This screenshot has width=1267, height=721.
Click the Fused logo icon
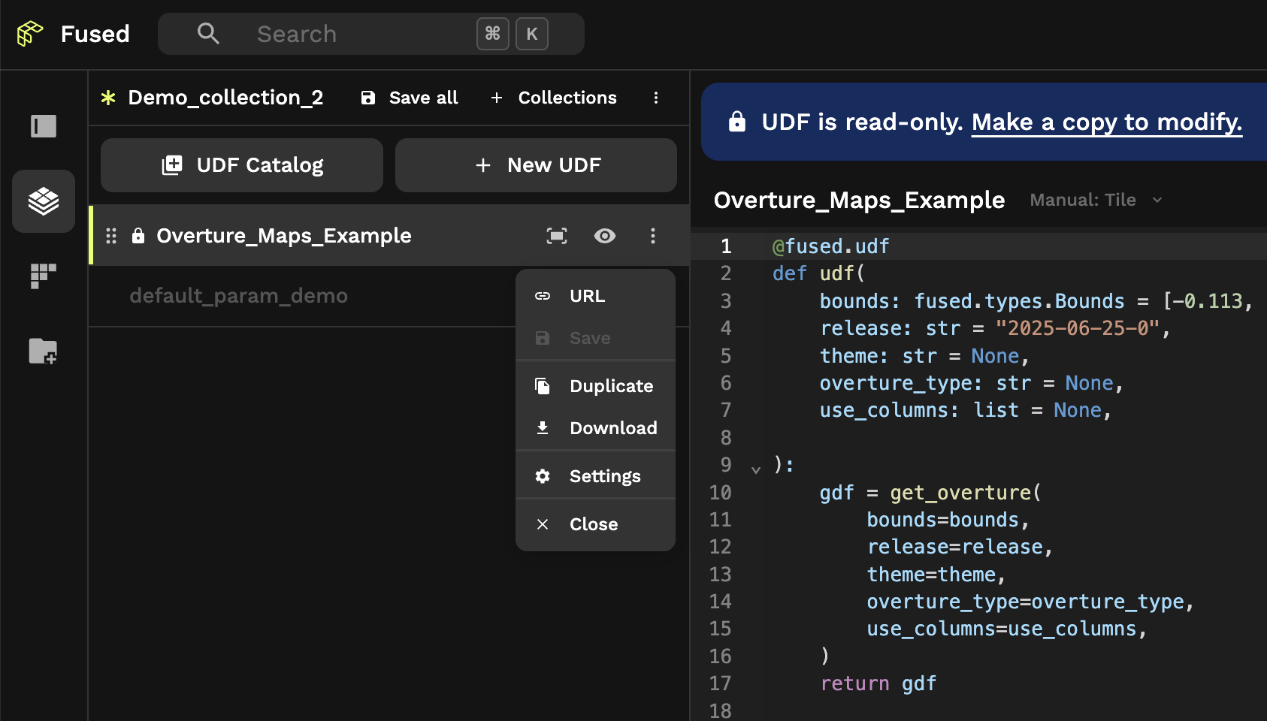(30, 34)
